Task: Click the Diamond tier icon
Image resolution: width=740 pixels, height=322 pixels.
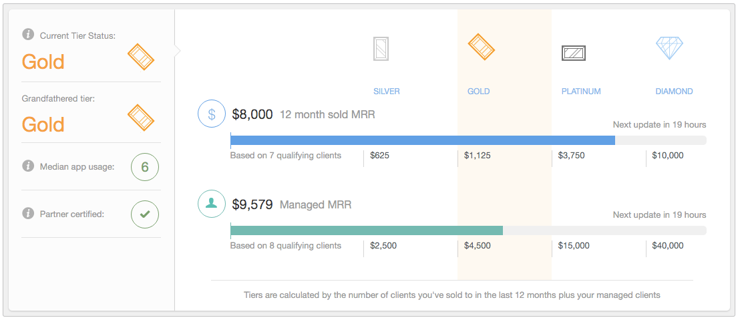Action: click(669, 48)
